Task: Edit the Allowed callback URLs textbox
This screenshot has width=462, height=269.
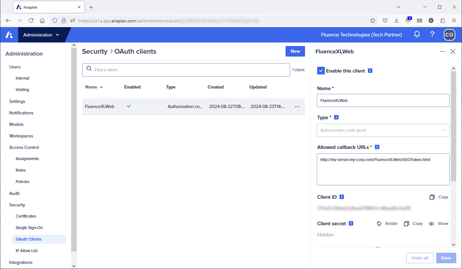Action: [383, 169]
